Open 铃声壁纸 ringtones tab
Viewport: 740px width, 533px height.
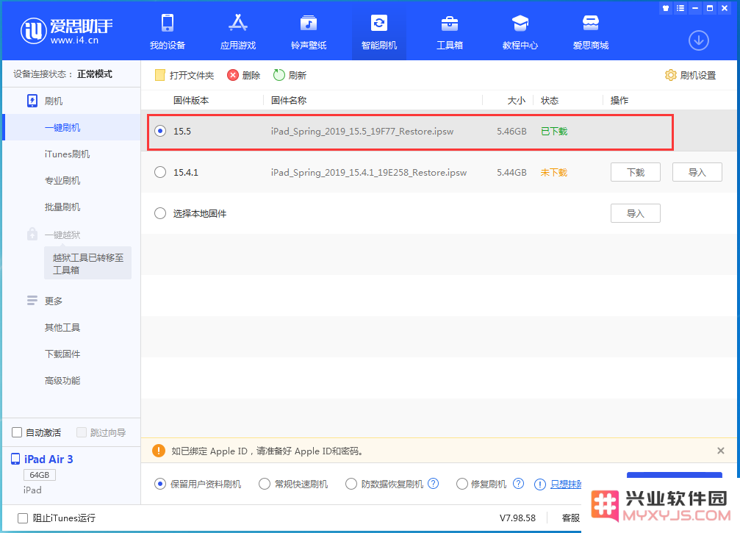click(x=309, y=32)
